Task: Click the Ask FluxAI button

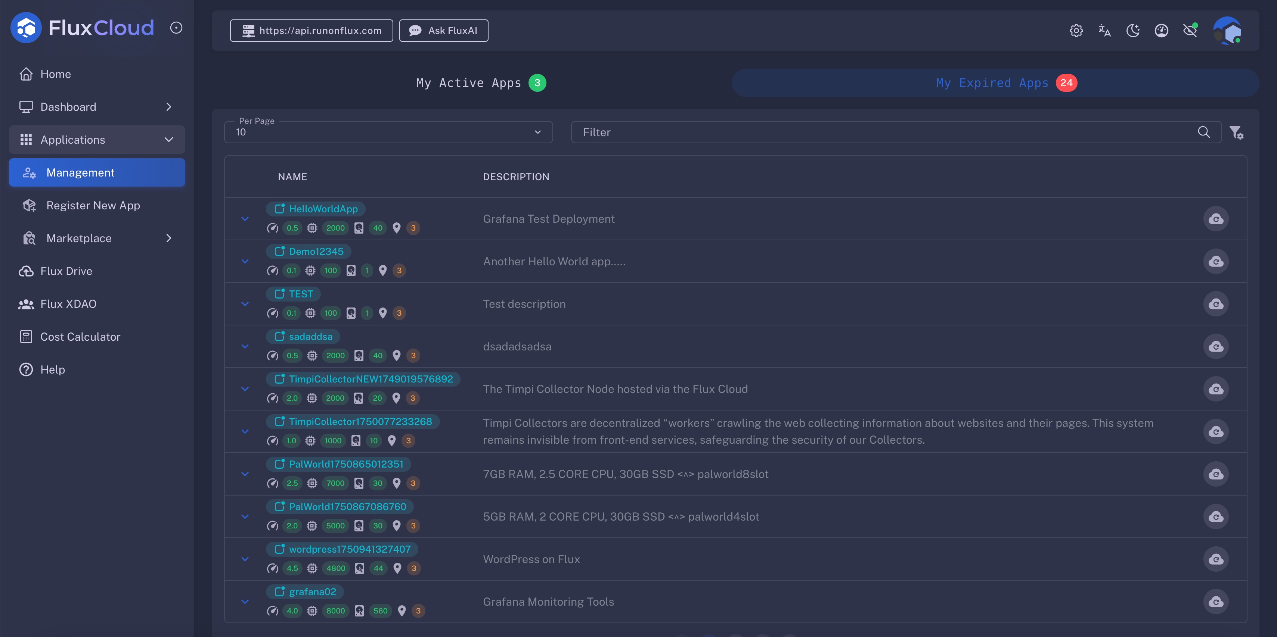Action: tap(444, 31)
